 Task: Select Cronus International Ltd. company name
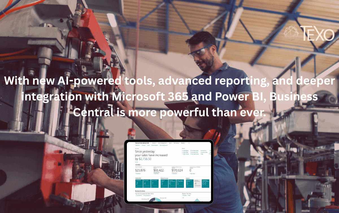tap(142, 143)
